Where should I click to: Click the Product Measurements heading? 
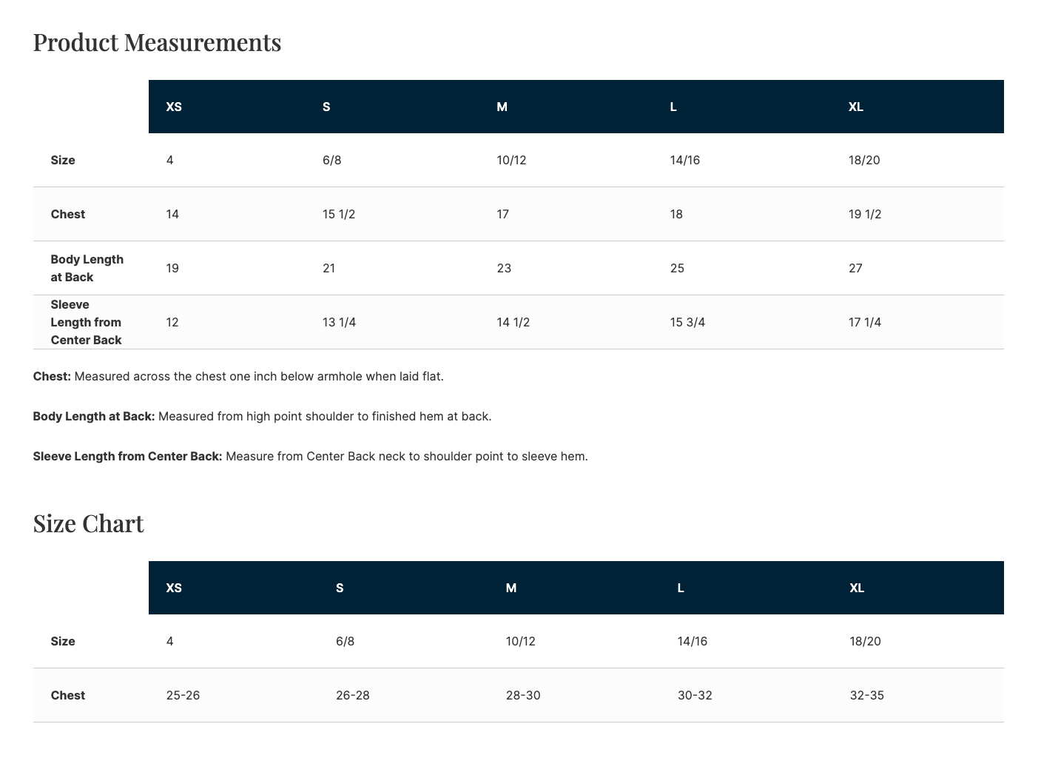[157, 43]
